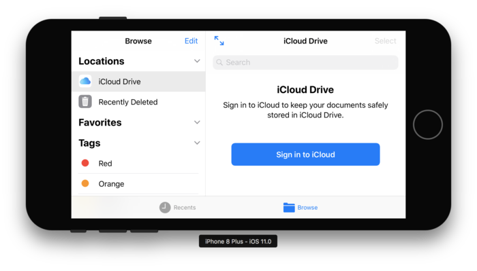Tap the full-screen expand arrows icon
The width and height of the screenshot is (477, 271).
click(219, 41)
